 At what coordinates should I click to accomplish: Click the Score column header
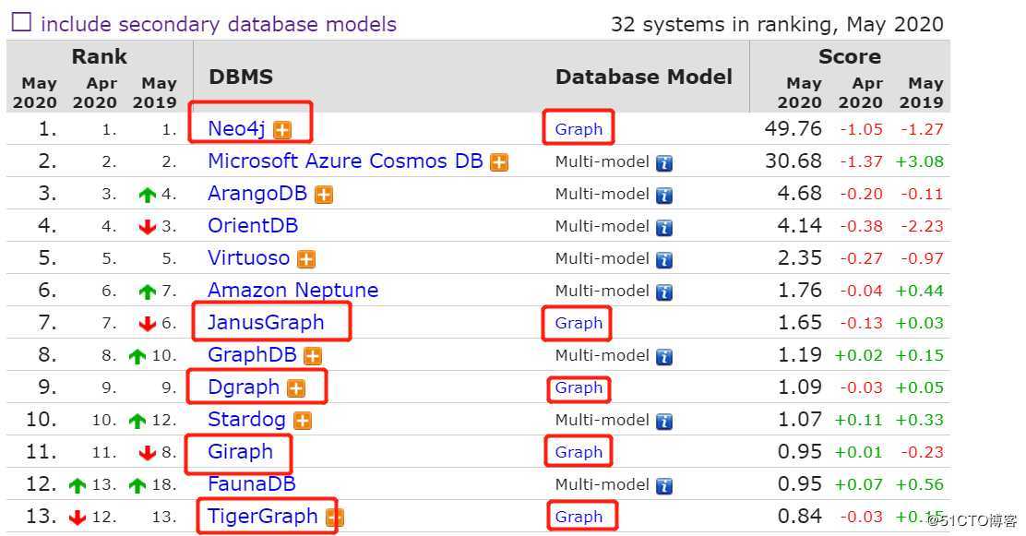[850, 56]
